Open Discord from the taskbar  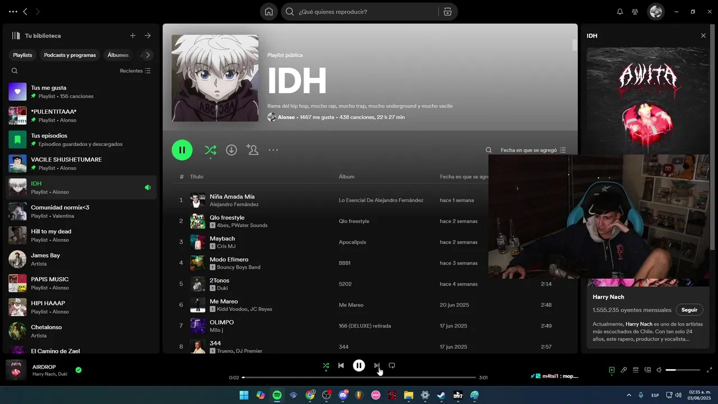pos(343,395)
